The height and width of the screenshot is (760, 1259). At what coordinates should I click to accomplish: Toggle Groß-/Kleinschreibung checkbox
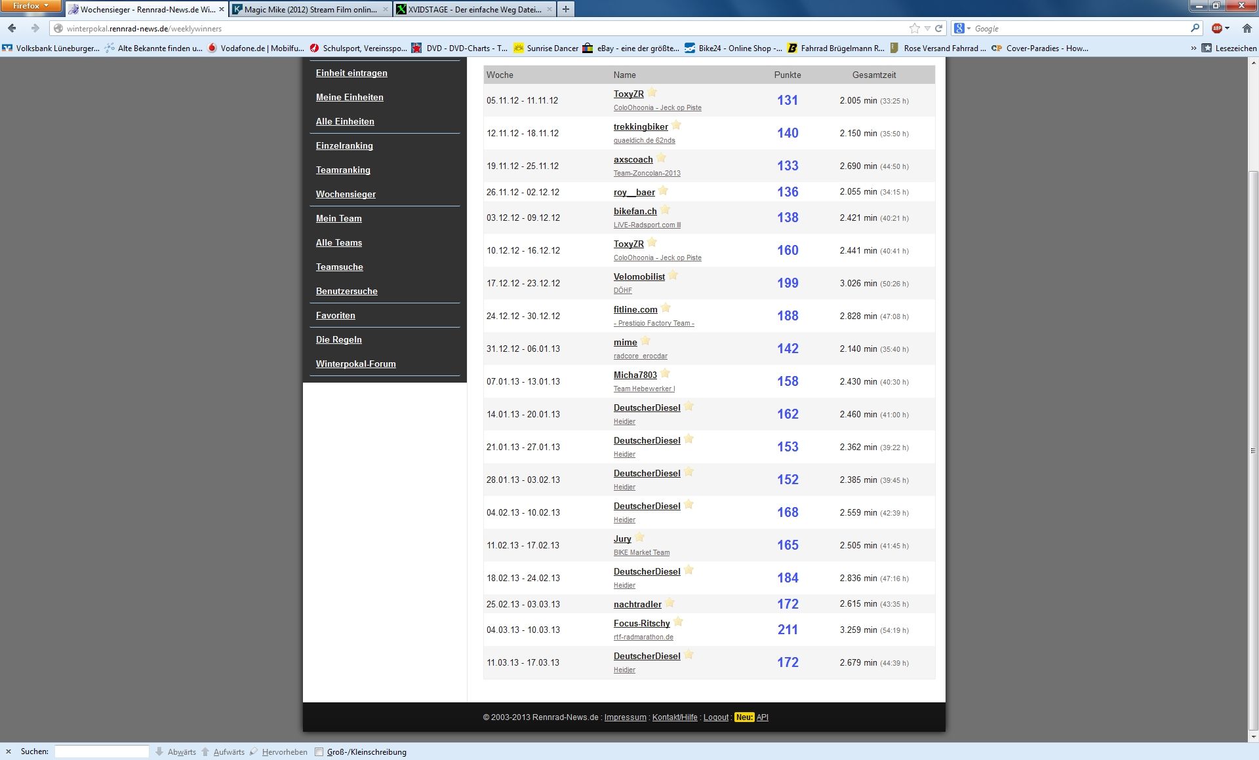pos(319,751)
